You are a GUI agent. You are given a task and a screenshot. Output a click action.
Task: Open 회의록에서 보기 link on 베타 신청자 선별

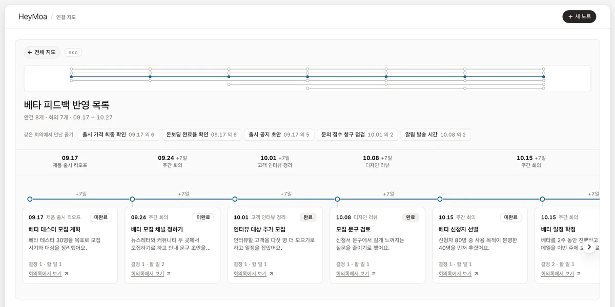click(455, 274)
